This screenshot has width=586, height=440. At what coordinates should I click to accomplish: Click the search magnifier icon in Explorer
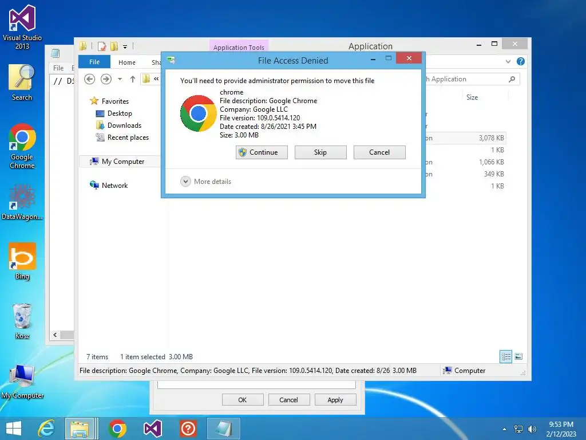pyautogui.click(x=512, y=79)
